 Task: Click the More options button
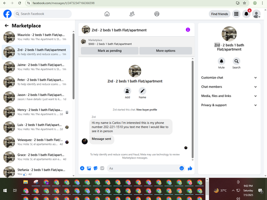pyautogui.click(x=166, y=51)
